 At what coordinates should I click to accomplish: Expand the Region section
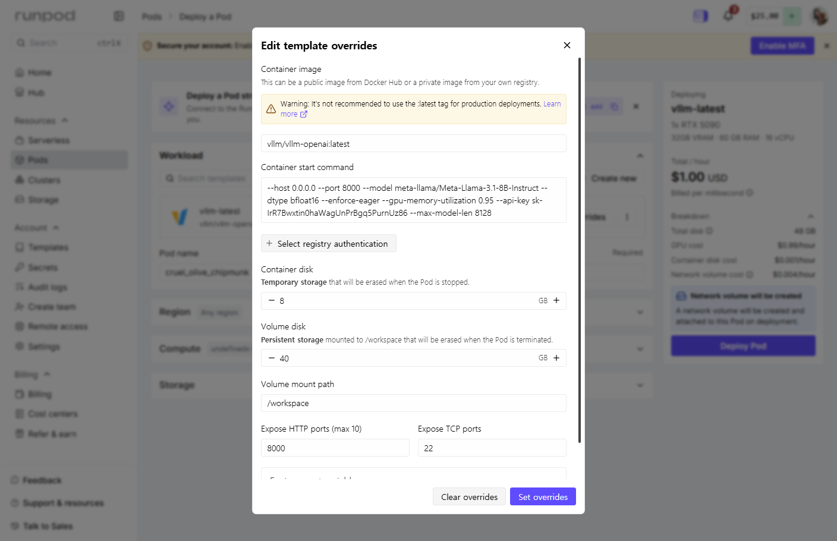(x=640, y=312)
